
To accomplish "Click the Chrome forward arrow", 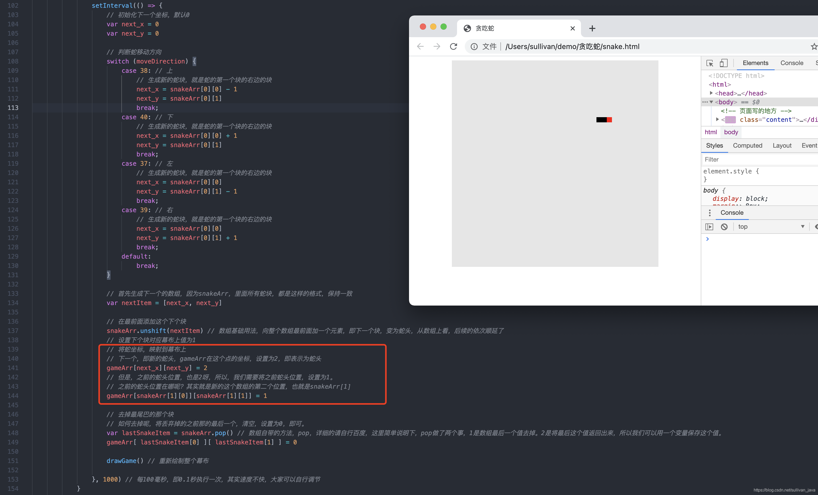I will [x=437, y=46].
